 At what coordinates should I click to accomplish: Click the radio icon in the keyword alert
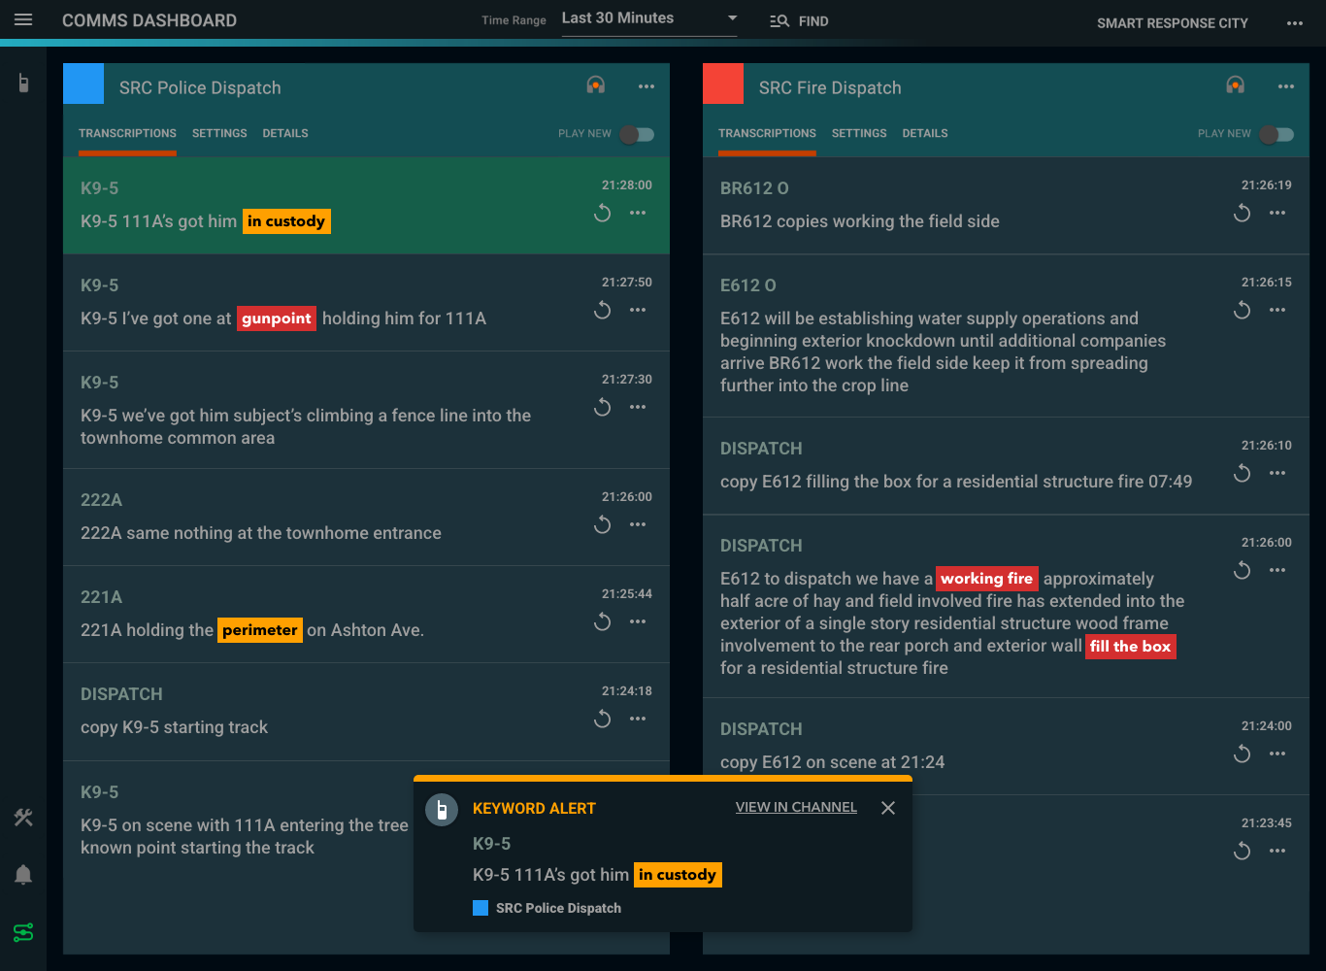pos(442,810)
